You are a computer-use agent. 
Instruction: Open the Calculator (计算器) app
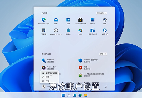pos(44,32)
